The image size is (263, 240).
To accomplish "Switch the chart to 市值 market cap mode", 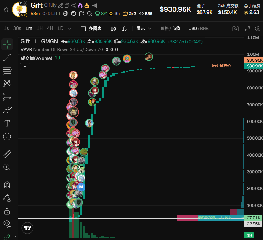I will click(x=176, y=28).
